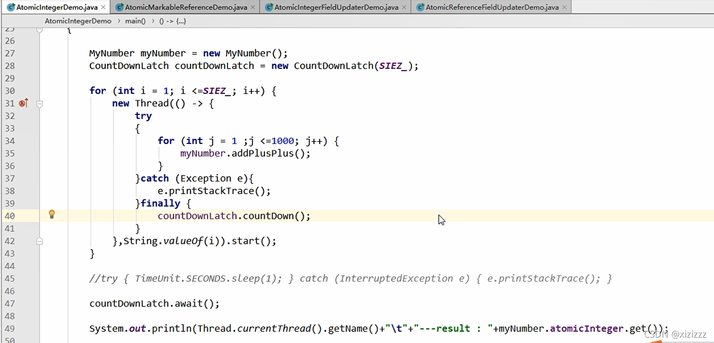Click on countDownLatch.countDown() call
The width and height of the screenshot is (714, 343).
[234, 216]
